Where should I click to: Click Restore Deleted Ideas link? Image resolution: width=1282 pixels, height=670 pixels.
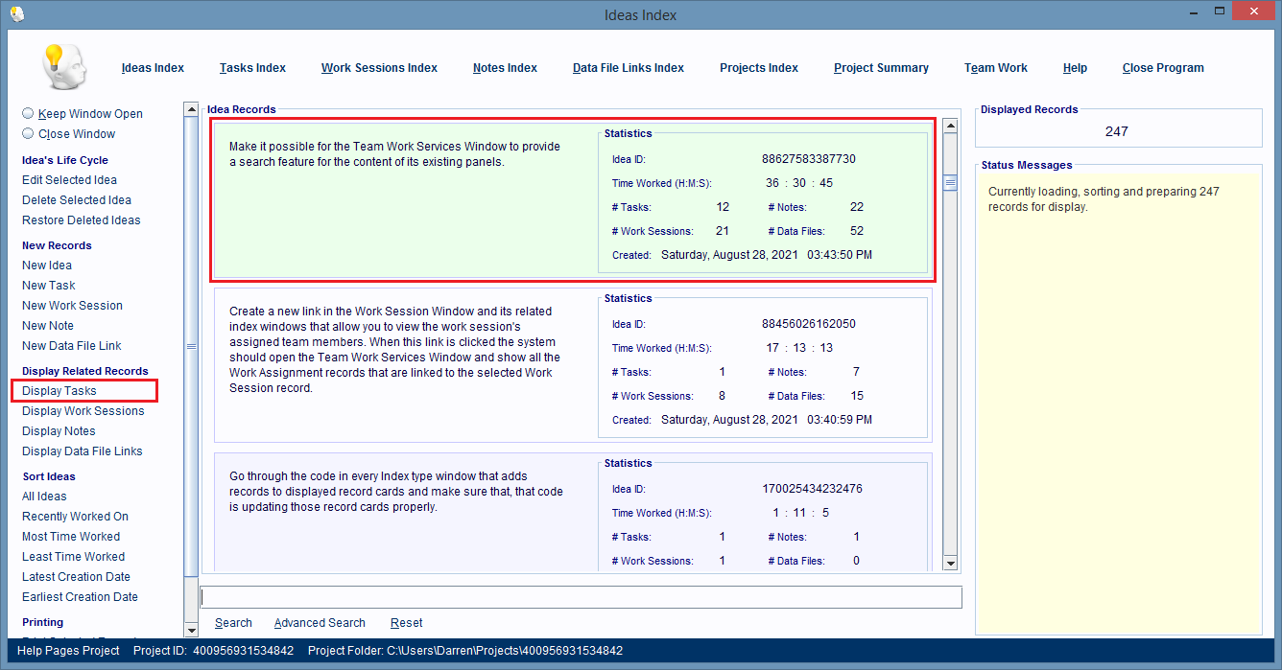pos(82,220)
